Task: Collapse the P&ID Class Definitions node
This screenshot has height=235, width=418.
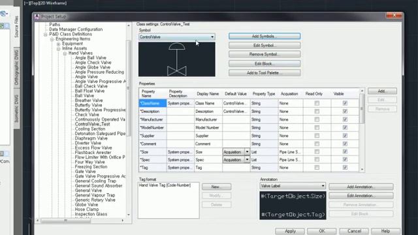Action: [45, 35]
